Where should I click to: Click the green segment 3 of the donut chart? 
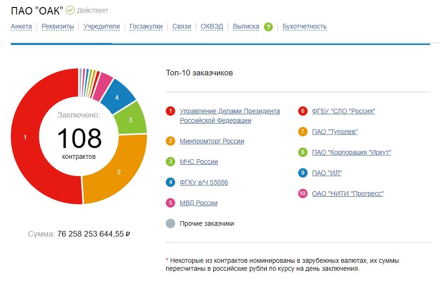[x=130, y=120]
